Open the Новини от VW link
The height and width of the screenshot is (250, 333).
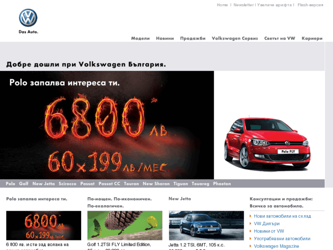[x=269, y=231]
